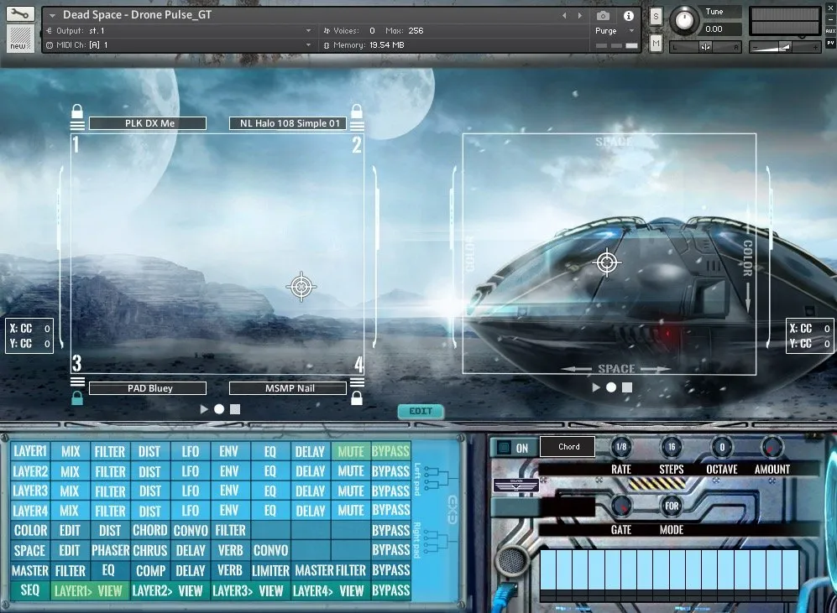Take a snapshot with the camera icon
This screenshot has height=613, width=837.
tap(603, 16)
